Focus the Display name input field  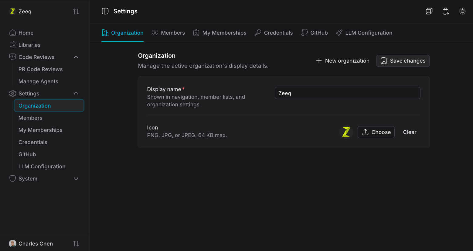(348, 93)
